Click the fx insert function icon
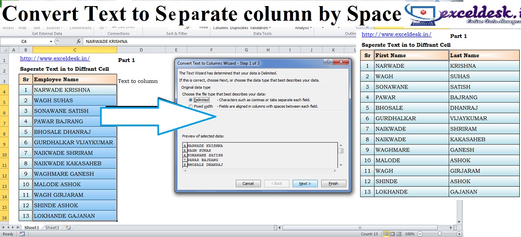The height and width of the screenshot is (237, 521). (x=79, y=42)
